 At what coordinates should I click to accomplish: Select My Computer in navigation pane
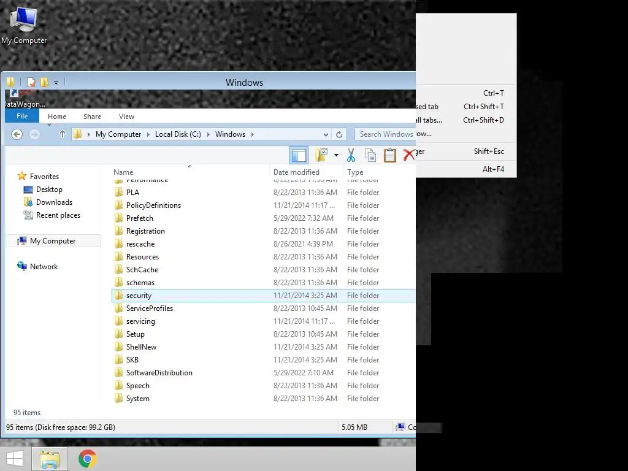[53, 240]
